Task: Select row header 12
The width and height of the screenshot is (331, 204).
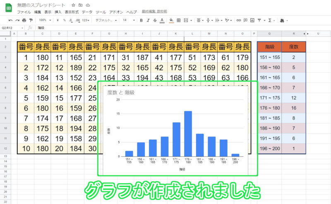Action: (5, 149)
